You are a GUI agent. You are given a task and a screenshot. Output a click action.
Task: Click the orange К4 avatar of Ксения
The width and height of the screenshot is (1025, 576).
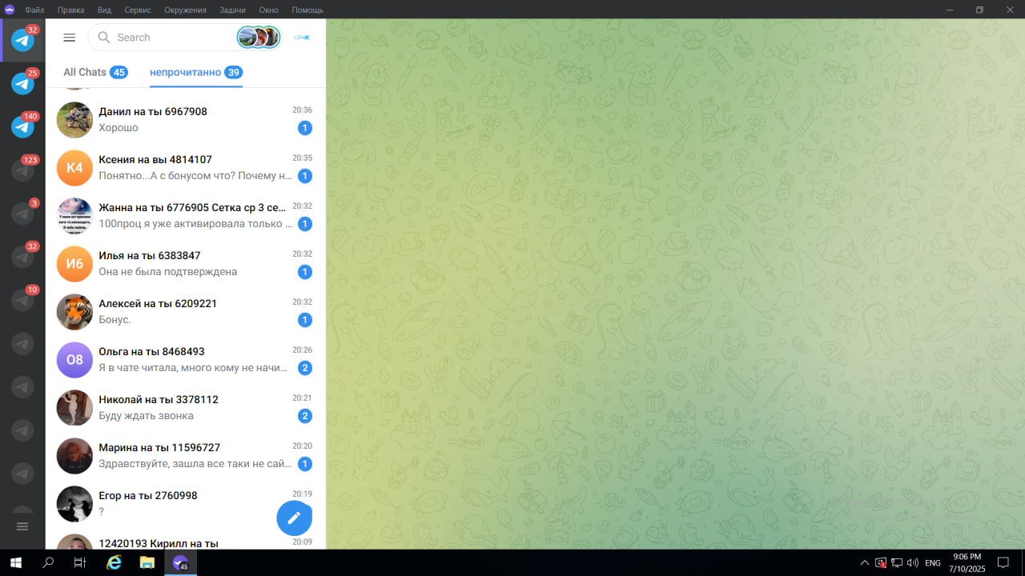pos(74,168)
